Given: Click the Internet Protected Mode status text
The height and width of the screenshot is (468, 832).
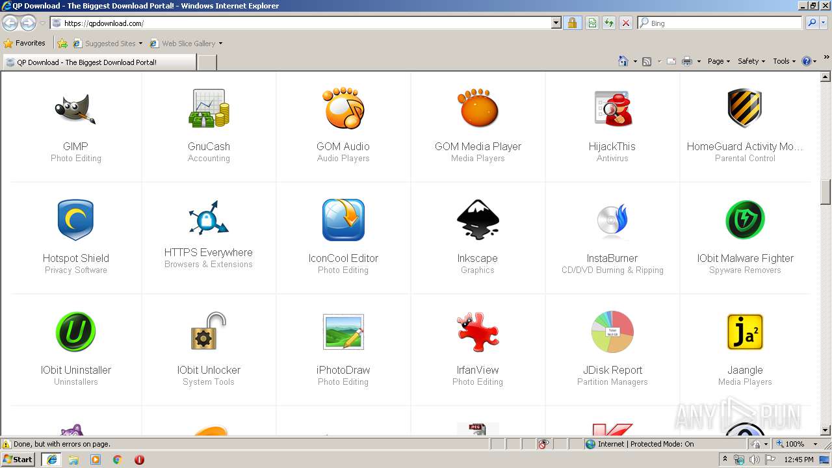Looking at the screenshot, I should 645,444.
